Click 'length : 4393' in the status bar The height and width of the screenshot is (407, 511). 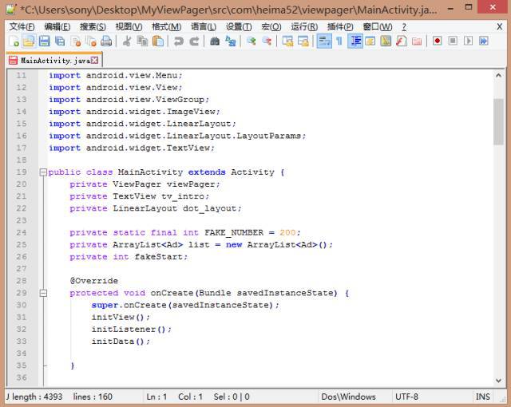tap(37, 397)
